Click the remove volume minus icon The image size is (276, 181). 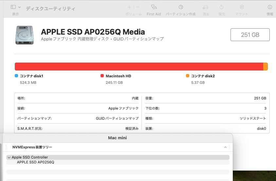coord(138,7)
